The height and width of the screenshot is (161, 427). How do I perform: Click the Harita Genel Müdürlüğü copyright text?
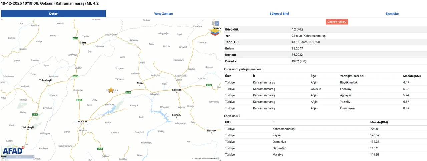(205, 159)
